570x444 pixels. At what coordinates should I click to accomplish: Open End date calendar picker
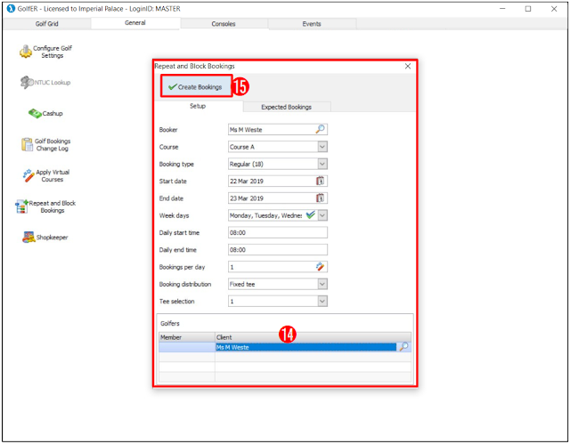pyautogui.click(x=320, y=198)
